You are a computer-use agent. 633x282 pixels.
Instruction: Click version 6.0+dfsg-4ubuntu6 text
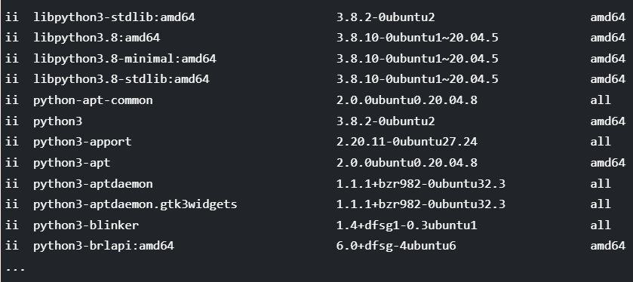point(396,246)
